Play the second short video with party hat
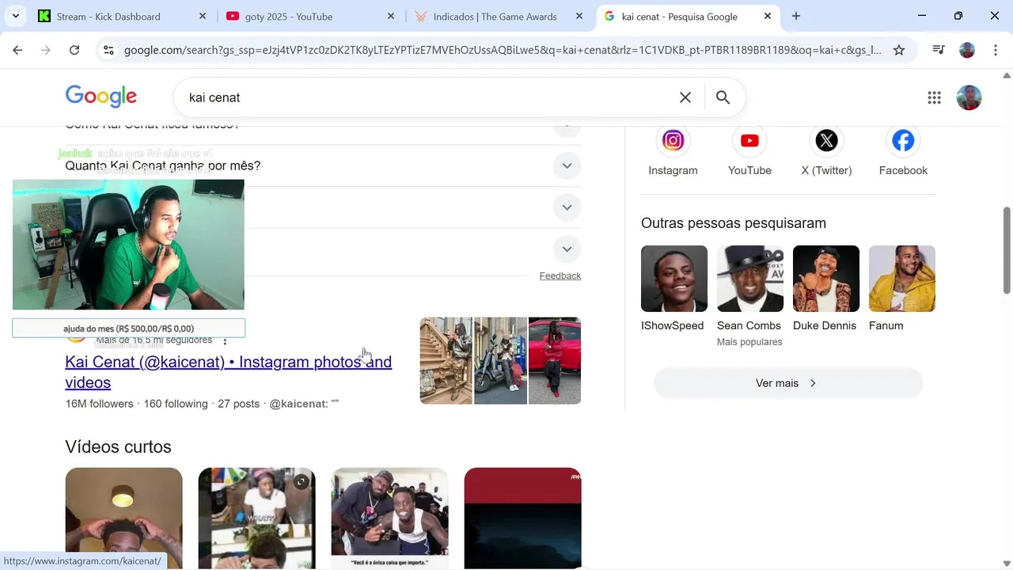1013x570 pixels. pyautogui.click(x=256, y=518)
